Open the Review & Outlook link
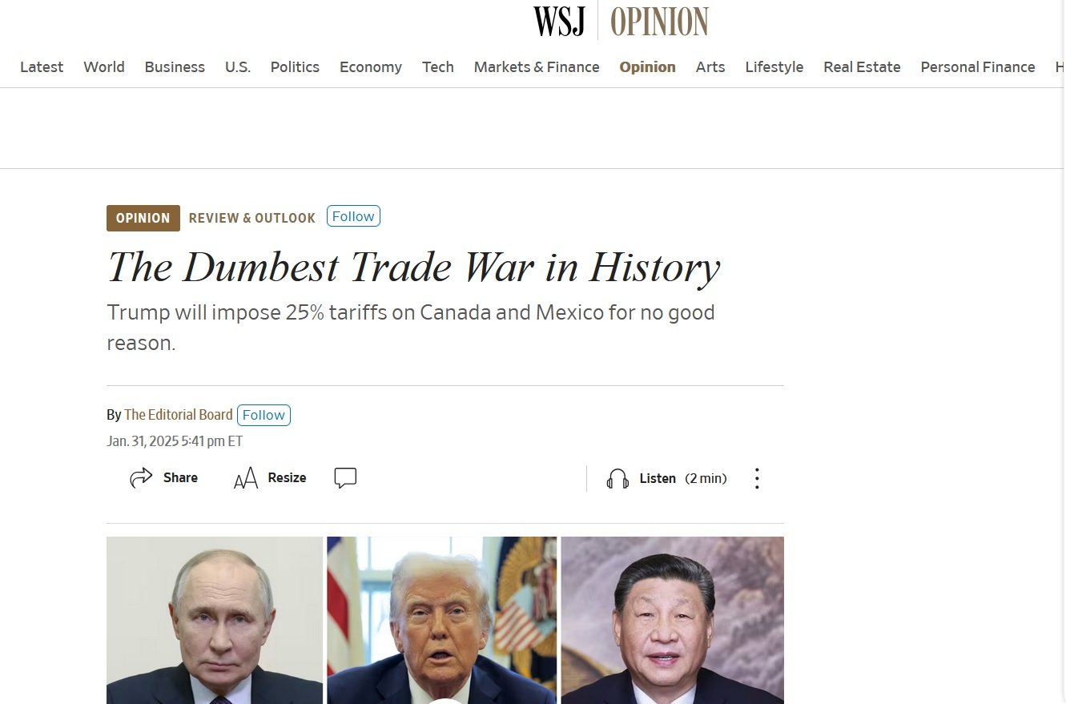Image resolution: width=1066 pixels, height=704 pixels. pyautogui.click(x=252, y=218)
